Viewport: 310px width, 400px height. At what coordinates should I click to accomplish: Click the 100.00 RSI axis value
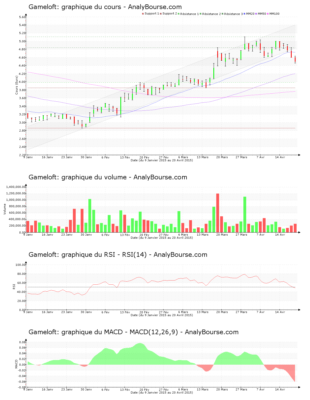(x=20, y=265)
